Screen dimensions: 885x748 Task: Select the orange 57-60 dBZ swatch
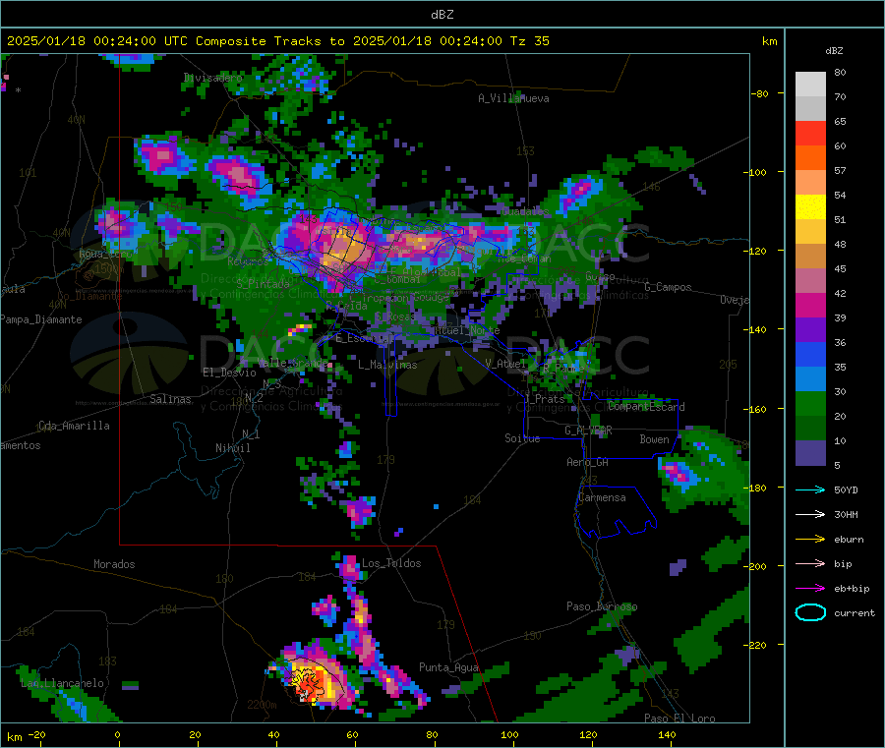[x=810, y=158]
